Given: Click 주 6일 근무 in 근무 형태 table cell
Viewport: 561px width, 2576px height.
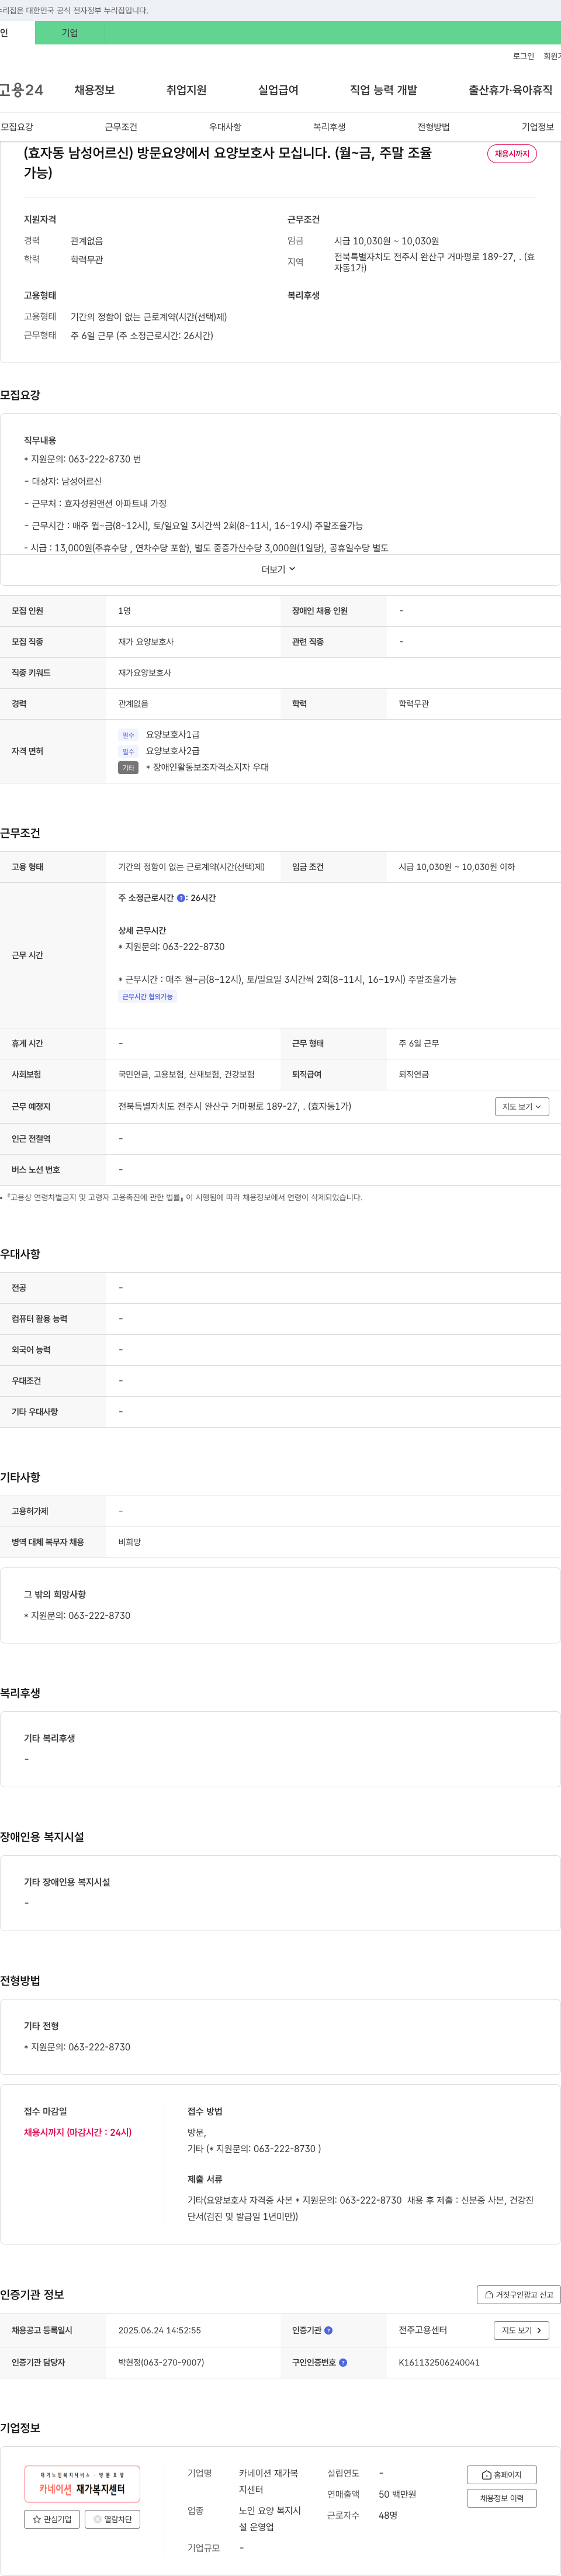Looking at the screenshot, I should [418, 1043].
